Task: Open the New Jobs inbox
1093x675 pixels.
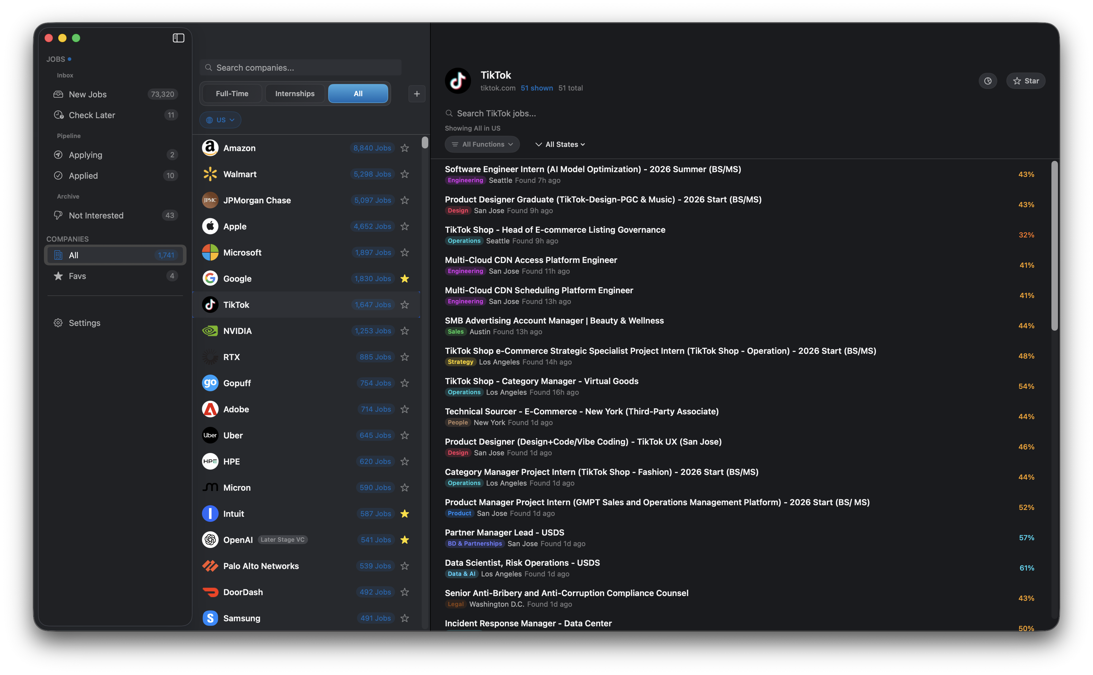Action: click(x=115, y=94)
